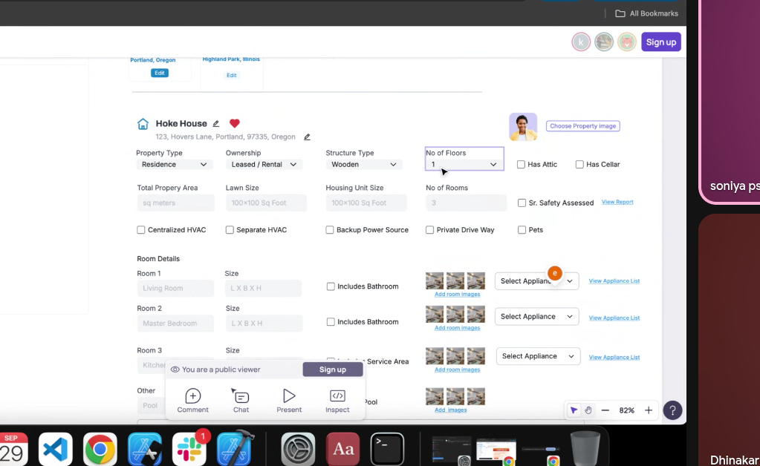Click the red heart favorite icon
Viewport: 760px width, 466px height.
tap(235, 123)
